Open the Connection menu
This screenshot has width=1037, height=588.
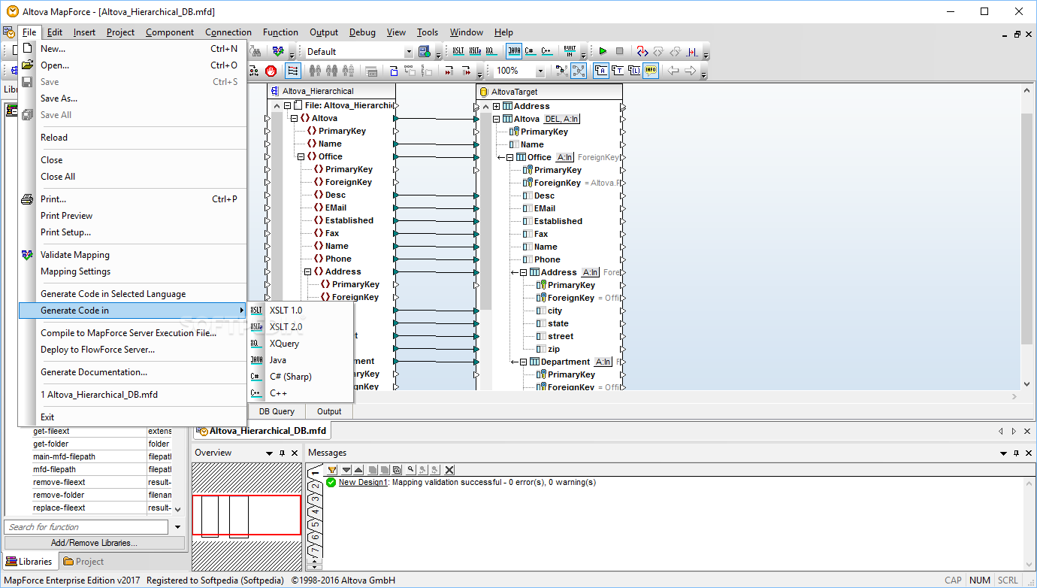pyautogui.click(x=228, y=32)
